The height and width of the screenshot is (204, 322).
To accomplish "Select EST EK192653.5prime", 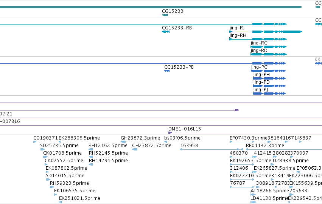I will 250,161.
